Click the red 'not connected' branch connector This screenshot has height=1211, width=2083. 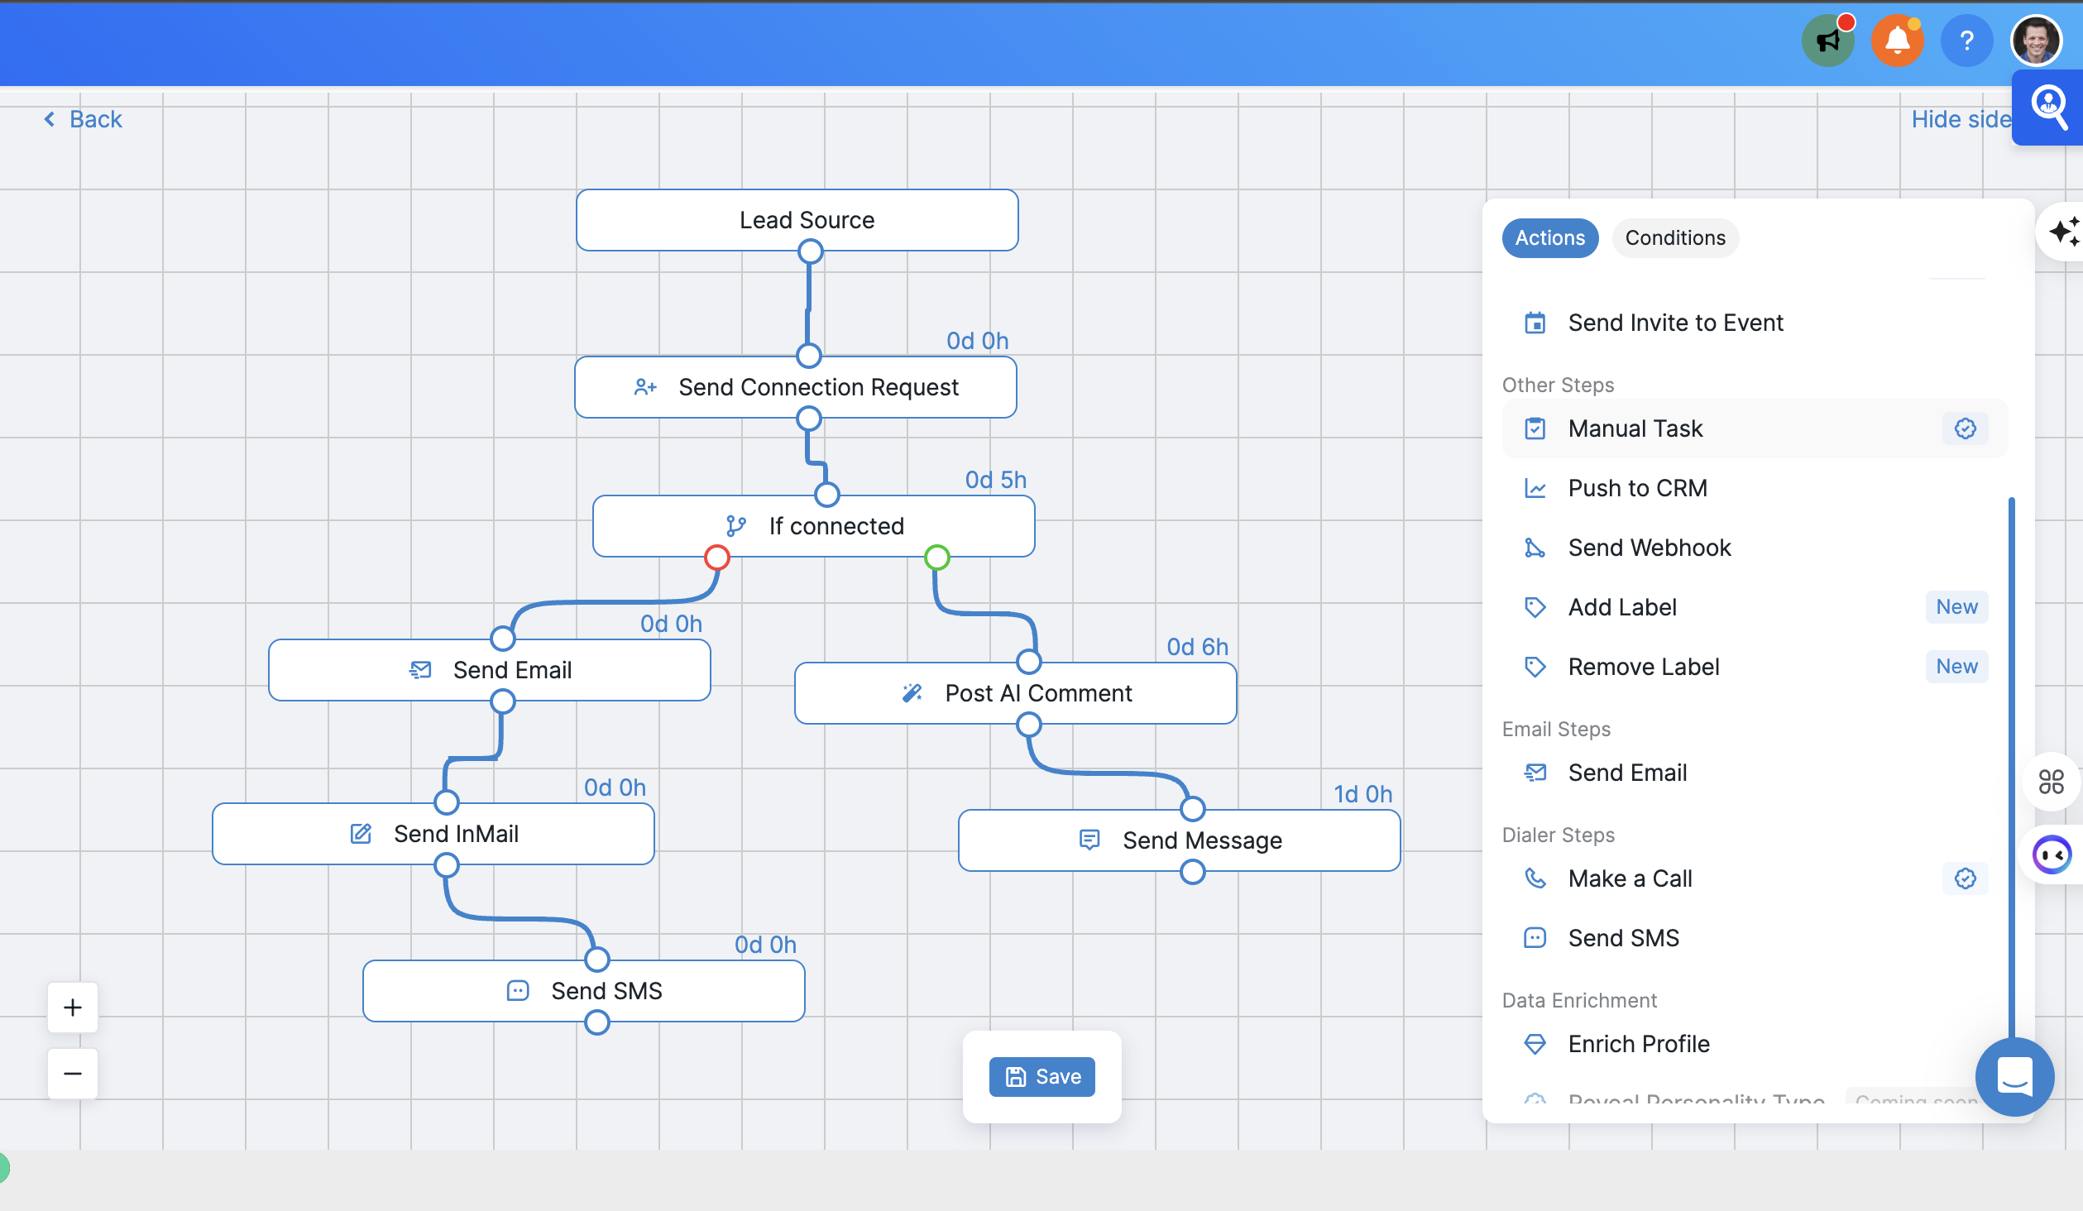tap(716, 558)
